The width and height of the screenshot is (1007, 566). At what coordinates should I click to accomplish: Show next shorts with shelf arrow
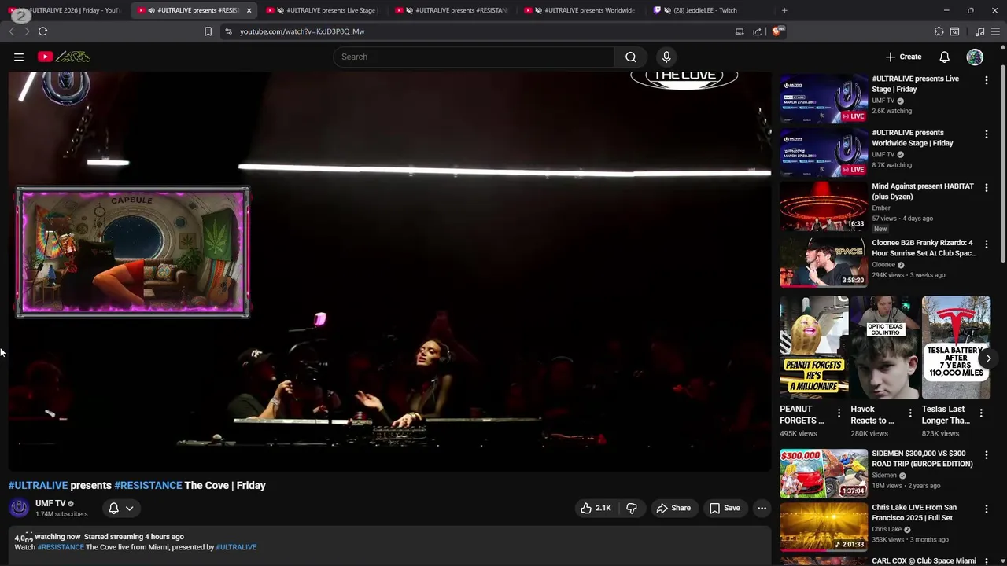coord(988,358)
